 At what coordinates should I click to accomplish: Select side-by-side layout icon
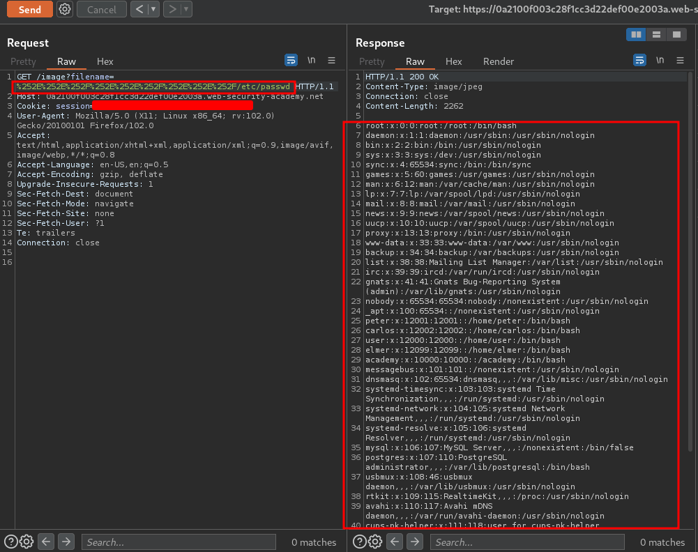point(636,35)
